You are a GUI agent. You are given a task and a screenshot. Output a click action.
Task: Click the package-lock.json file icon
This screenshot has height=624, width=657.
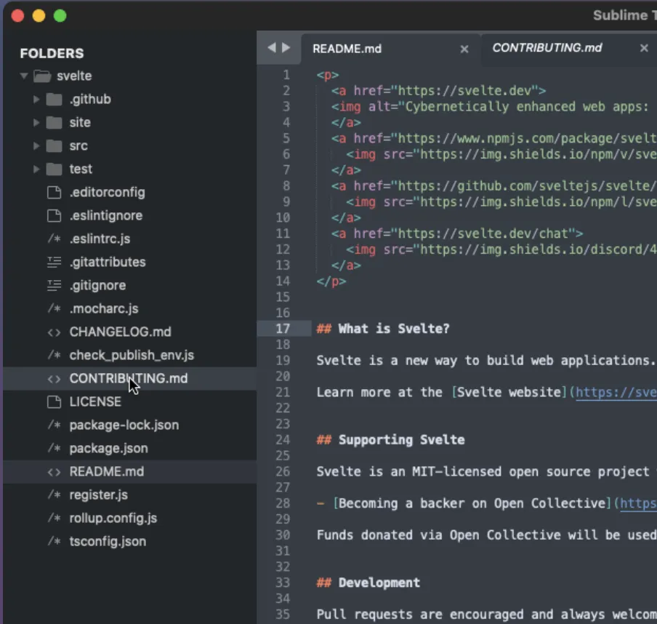tap(54, 425)
